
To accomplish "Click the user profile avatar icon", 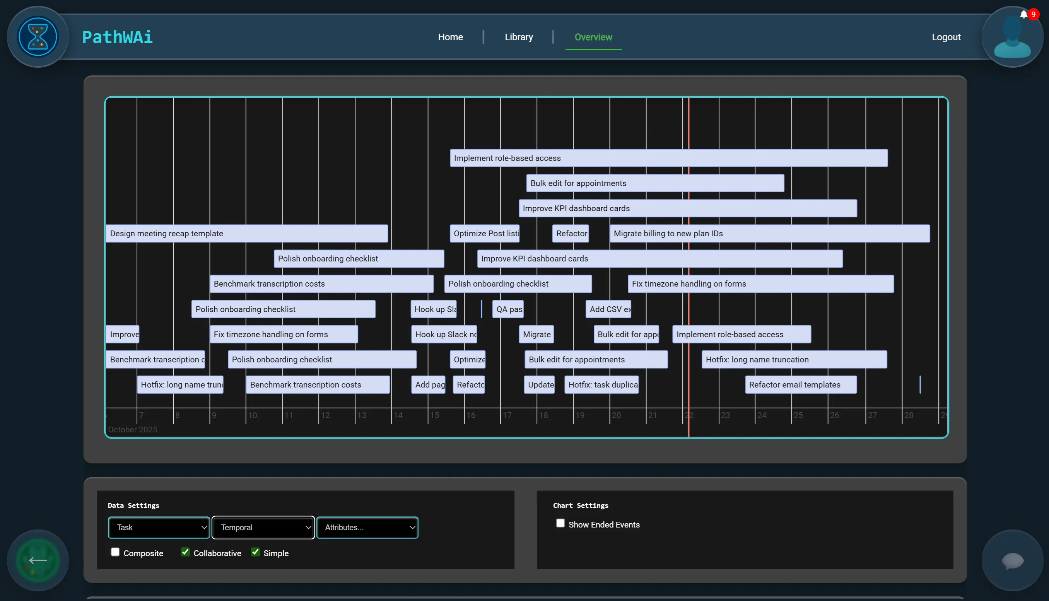I will [1012, 39].
